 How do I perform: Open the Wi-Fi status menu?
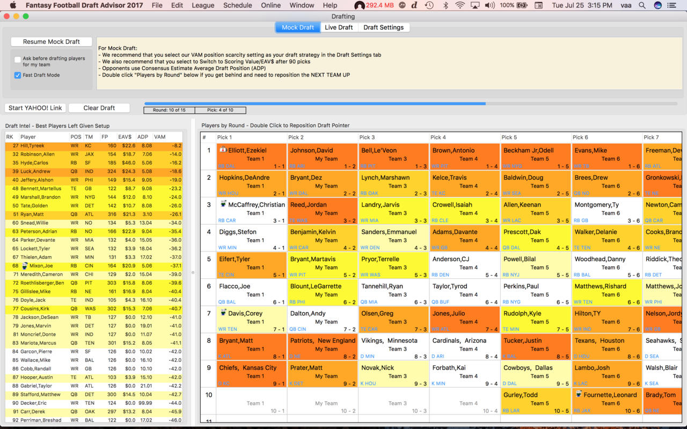point(460,5)
